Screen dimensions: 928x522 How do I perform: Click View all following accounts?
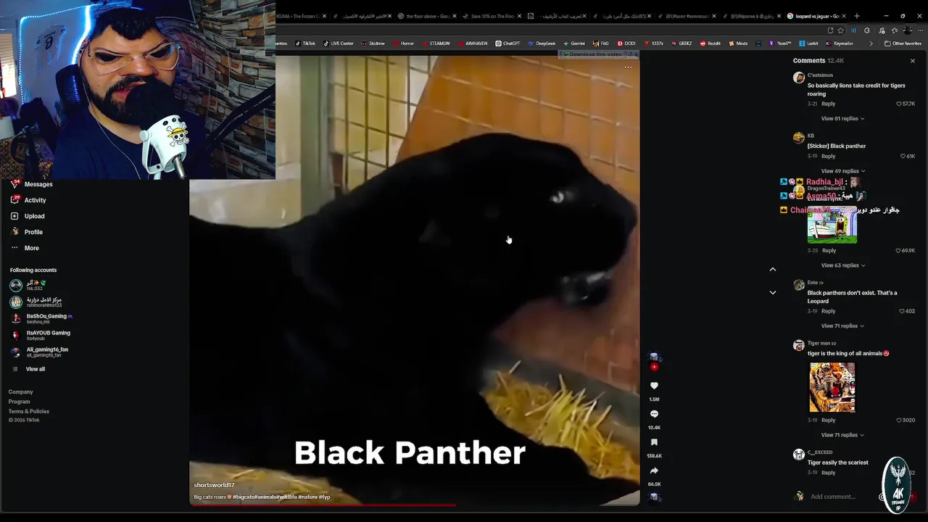point(35,369)
